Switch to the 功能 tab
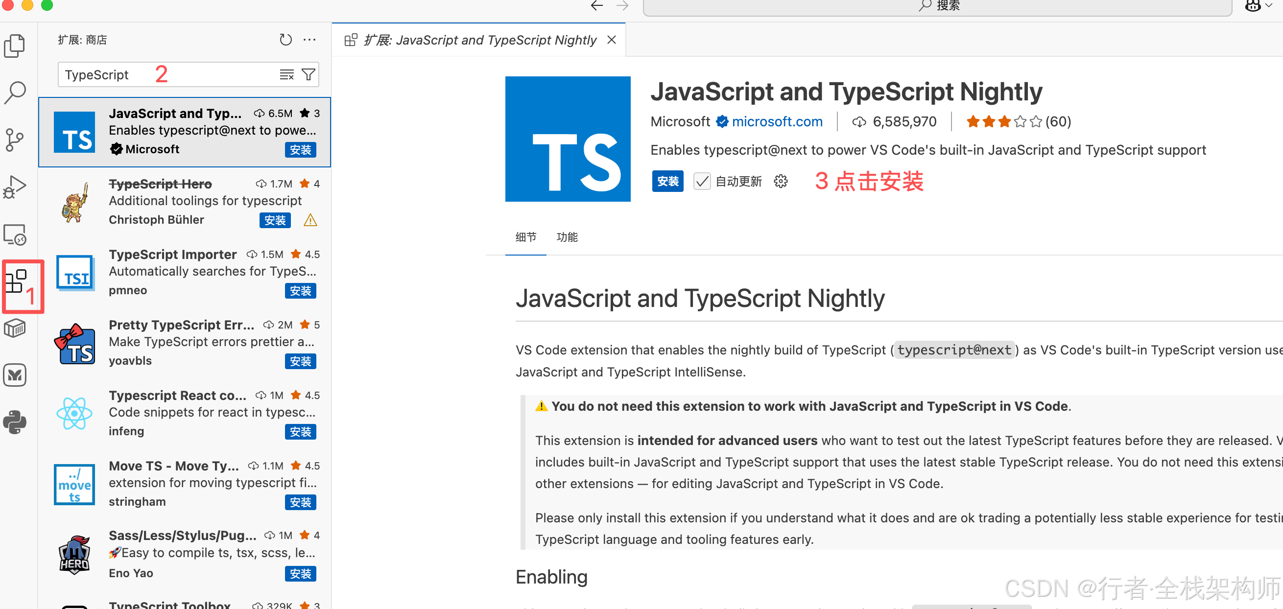This screenshot has height=609, width=1283. [x=567, y=237]
